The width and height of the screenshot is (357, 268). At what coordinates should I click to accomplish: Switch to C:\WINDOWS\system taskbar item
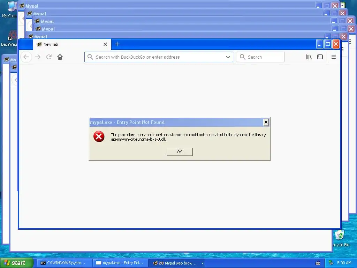point(64,263)
